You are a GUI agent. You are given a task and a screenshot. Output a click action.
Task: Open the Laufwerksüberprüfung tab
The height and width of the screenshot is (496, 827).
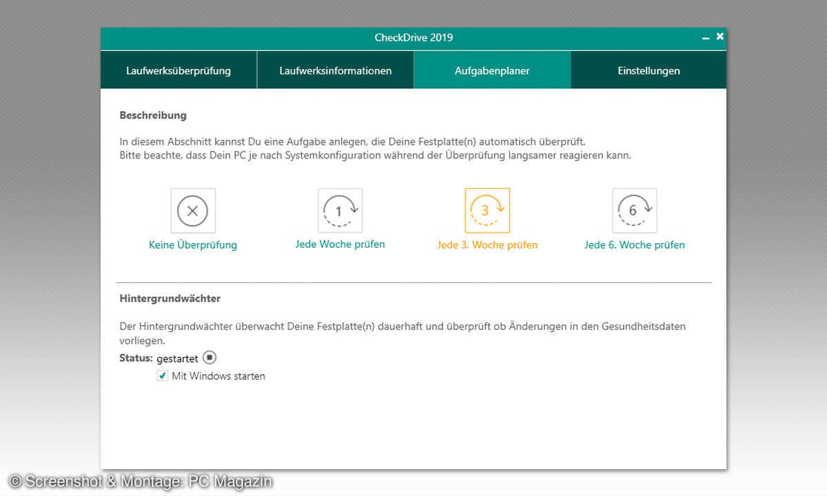pos(178,70)
